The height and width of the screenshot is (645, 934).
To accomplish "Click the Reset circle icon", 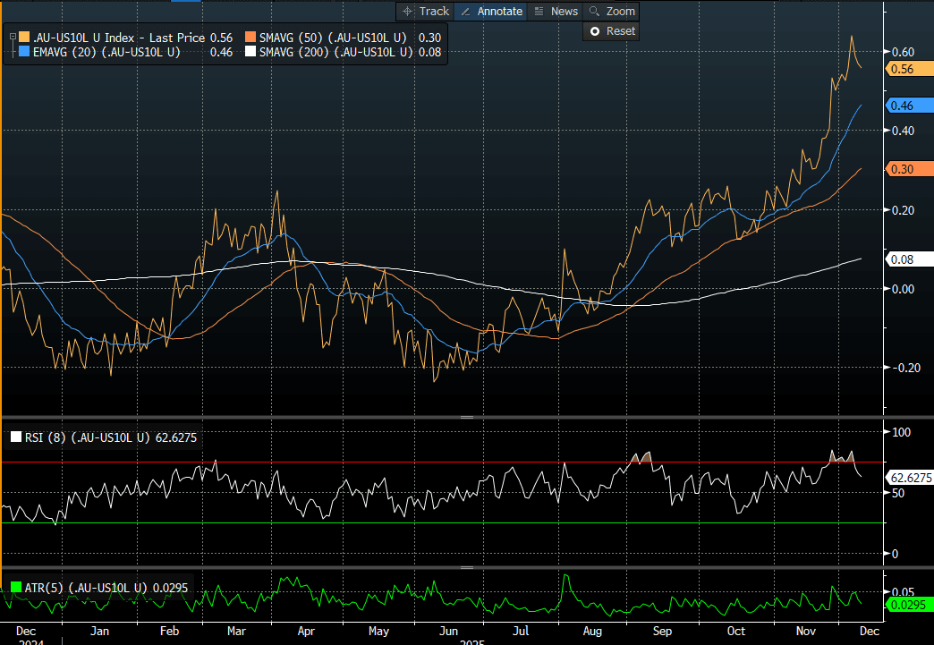I will coord(594,31).
